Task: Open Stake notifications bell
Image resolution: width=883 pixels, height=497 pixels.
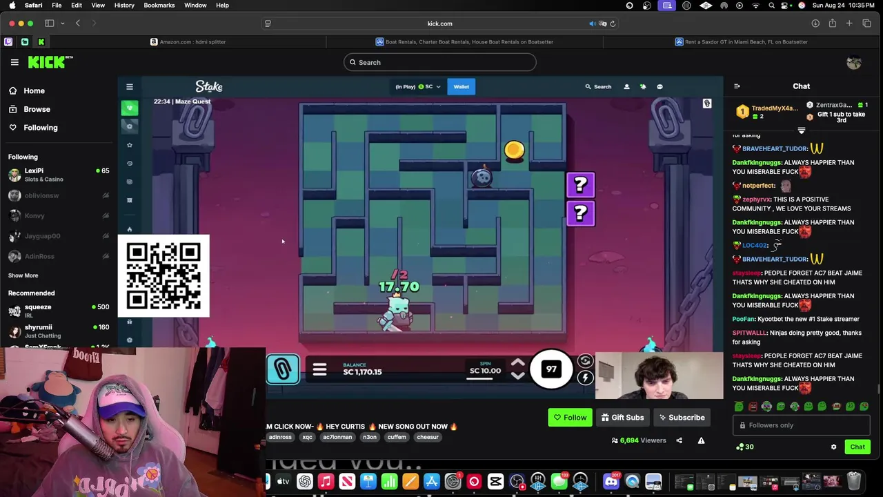Action: click(x=643, y=87)
